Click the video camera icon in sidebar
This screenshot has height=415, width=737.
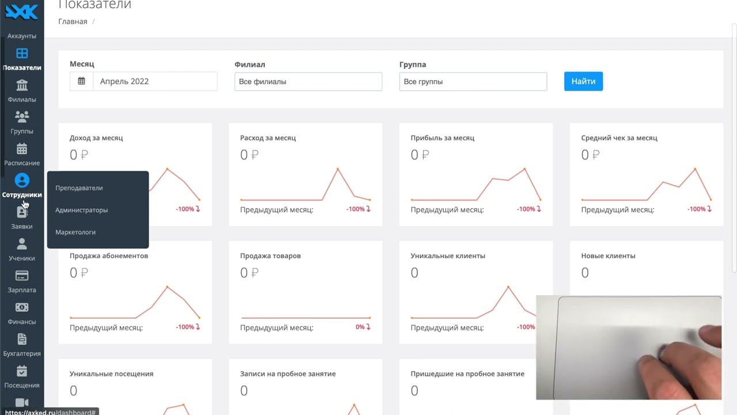22,402
